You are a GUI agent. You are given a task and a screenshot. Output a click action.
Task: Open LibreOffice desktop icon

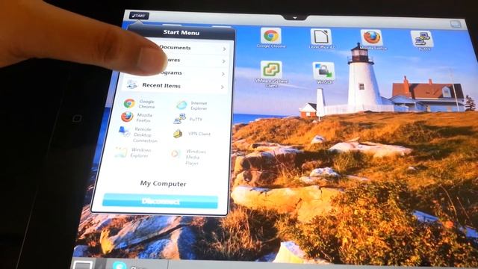coord(322,39)
